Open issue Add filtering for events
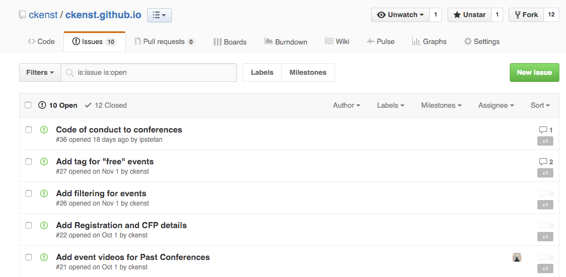 [x=101, y=193]
